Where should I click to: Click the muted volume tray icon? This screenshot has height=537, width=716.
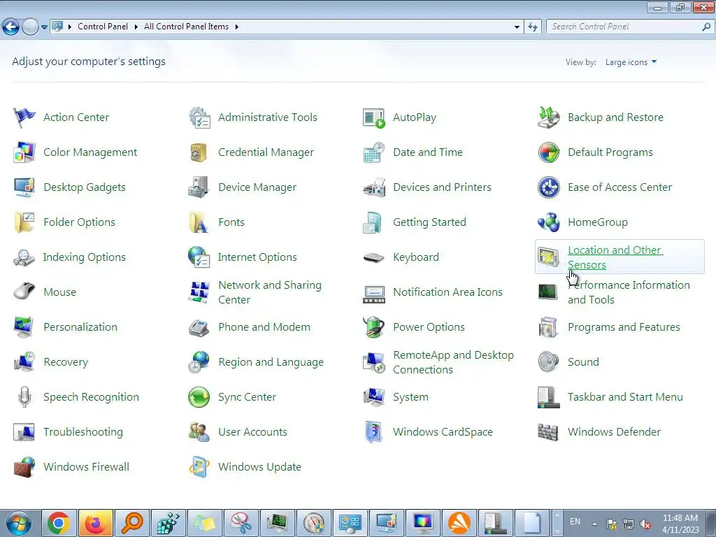tap(645, 524)
